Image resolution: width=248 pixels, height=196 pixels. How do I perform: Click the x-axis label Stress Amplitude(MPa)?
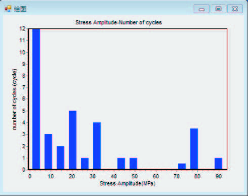point(128,183)
